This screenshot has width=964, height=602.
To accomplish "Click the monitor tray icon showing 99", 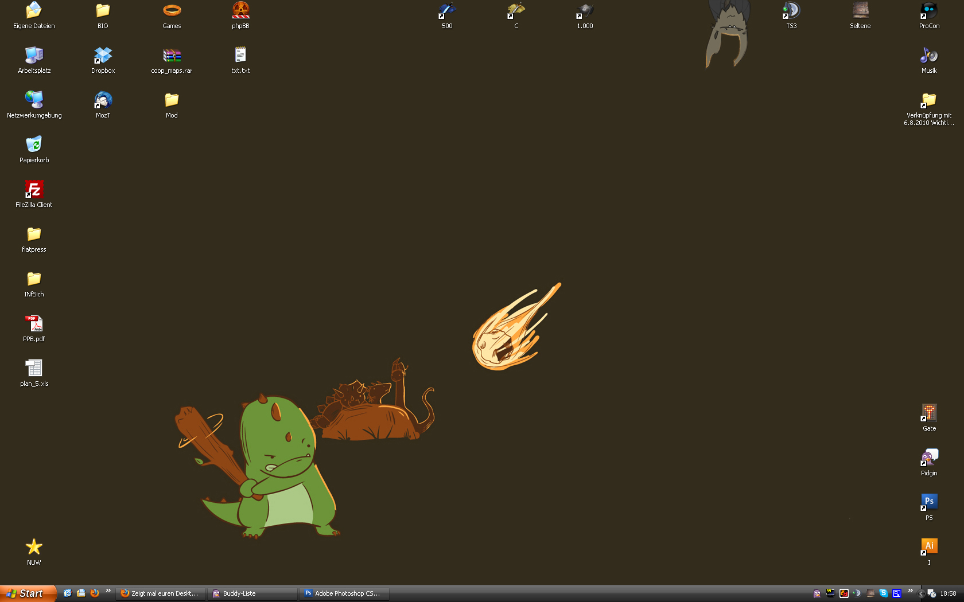I will 830,593.
